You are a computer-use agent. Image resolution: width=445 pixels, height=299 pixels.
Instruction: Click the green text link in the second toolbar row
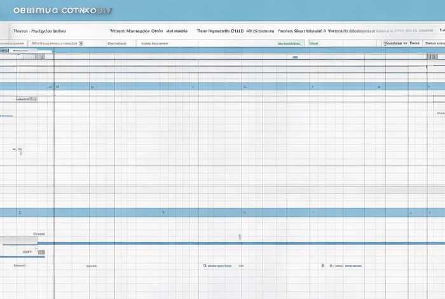[289, 43]
